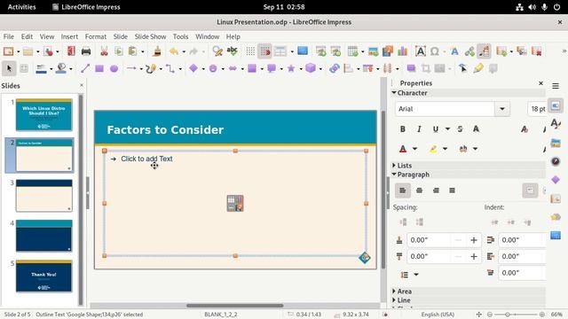Open GNOME Activities overview

pos(21,7)
